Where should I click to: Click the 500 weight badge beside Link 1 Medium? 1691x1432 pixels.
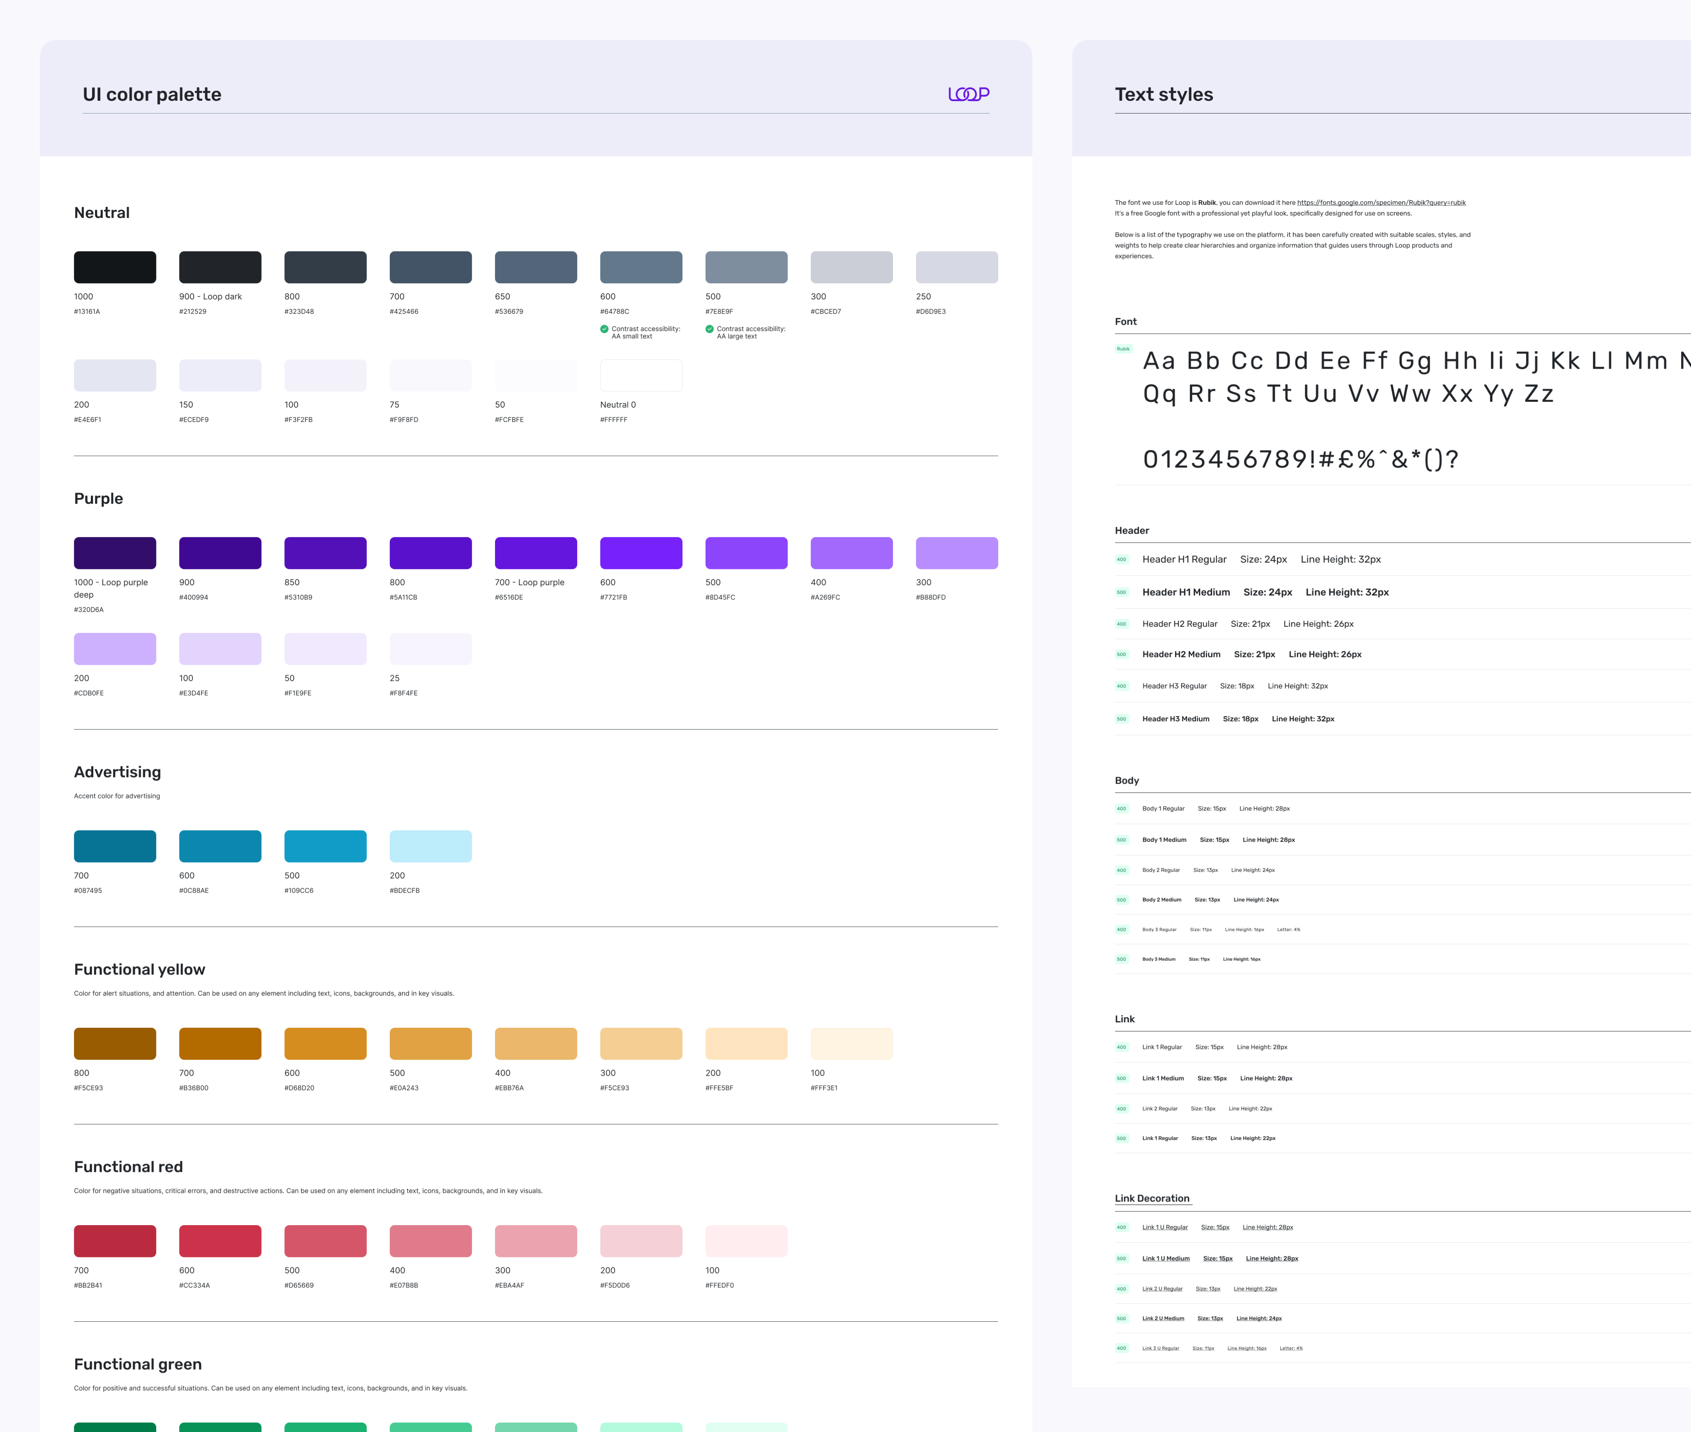pos(1121,1079)
